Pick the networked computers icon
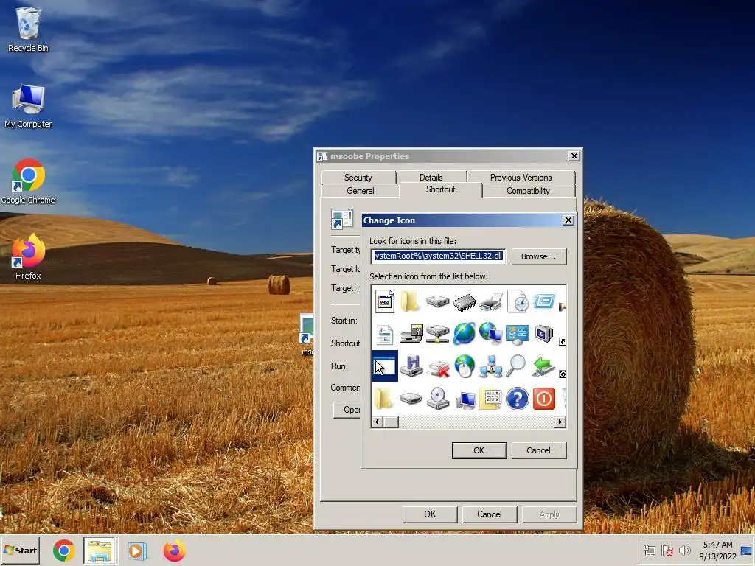This screenshot has height=566, width=755. 490,366
